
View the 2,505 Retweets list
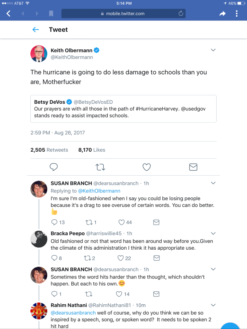[49, 150]
